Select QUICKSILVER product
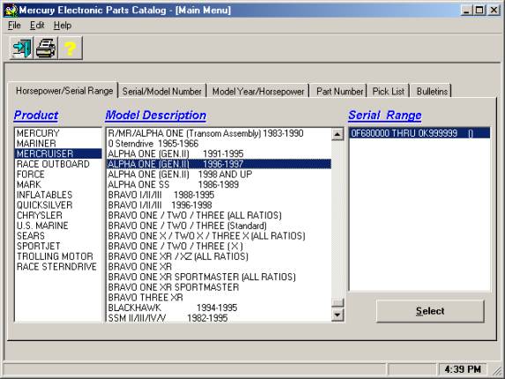 click(58, 205)
